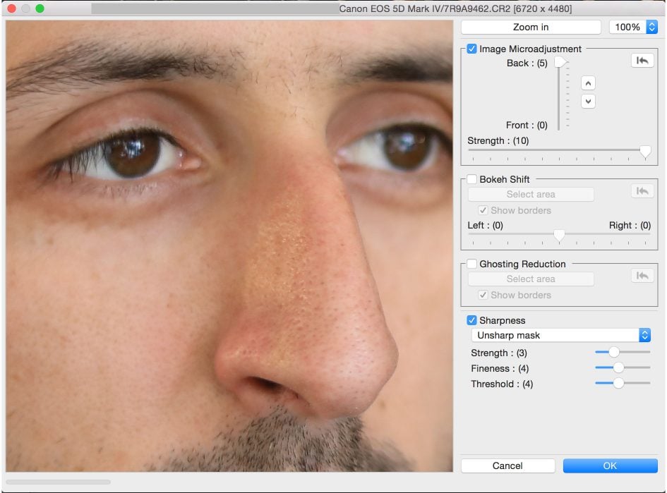Uncheck the Image Microadjustment checkbox
The height and width of the screenshot is (493, 667).
tap(472, 49)
